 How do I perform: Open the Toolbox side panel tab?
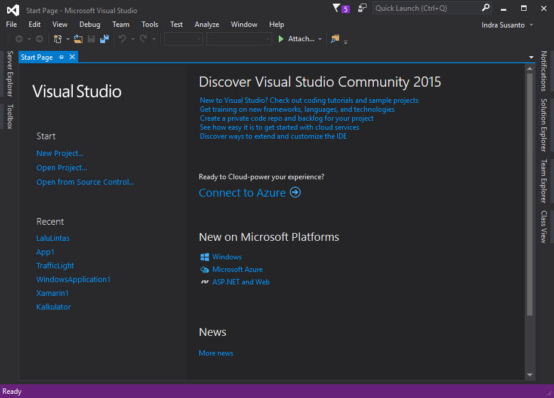click(10, 117)
